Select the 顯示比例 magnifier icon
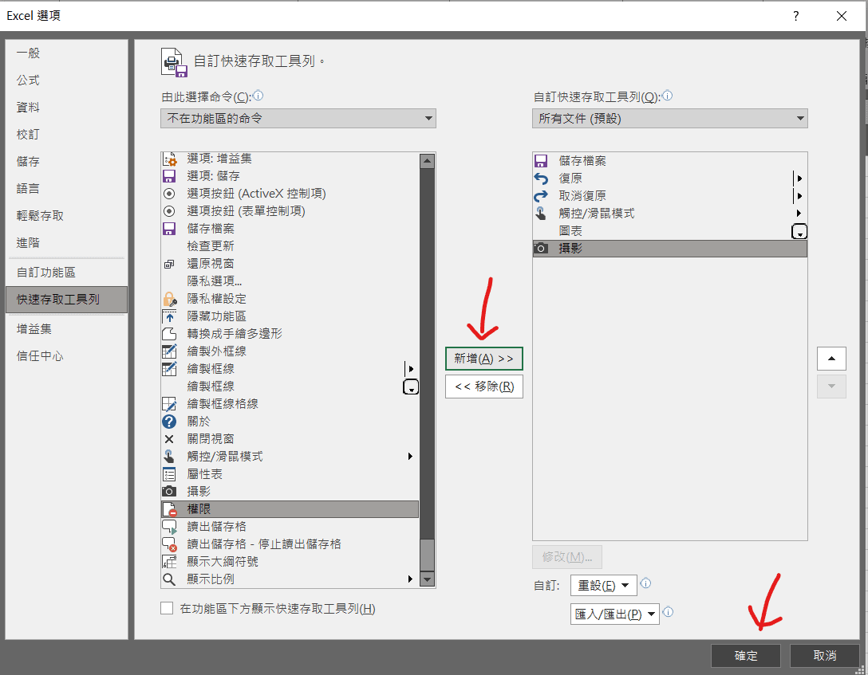This screenshot has height=675, width=868. click(x=169, y=579)
